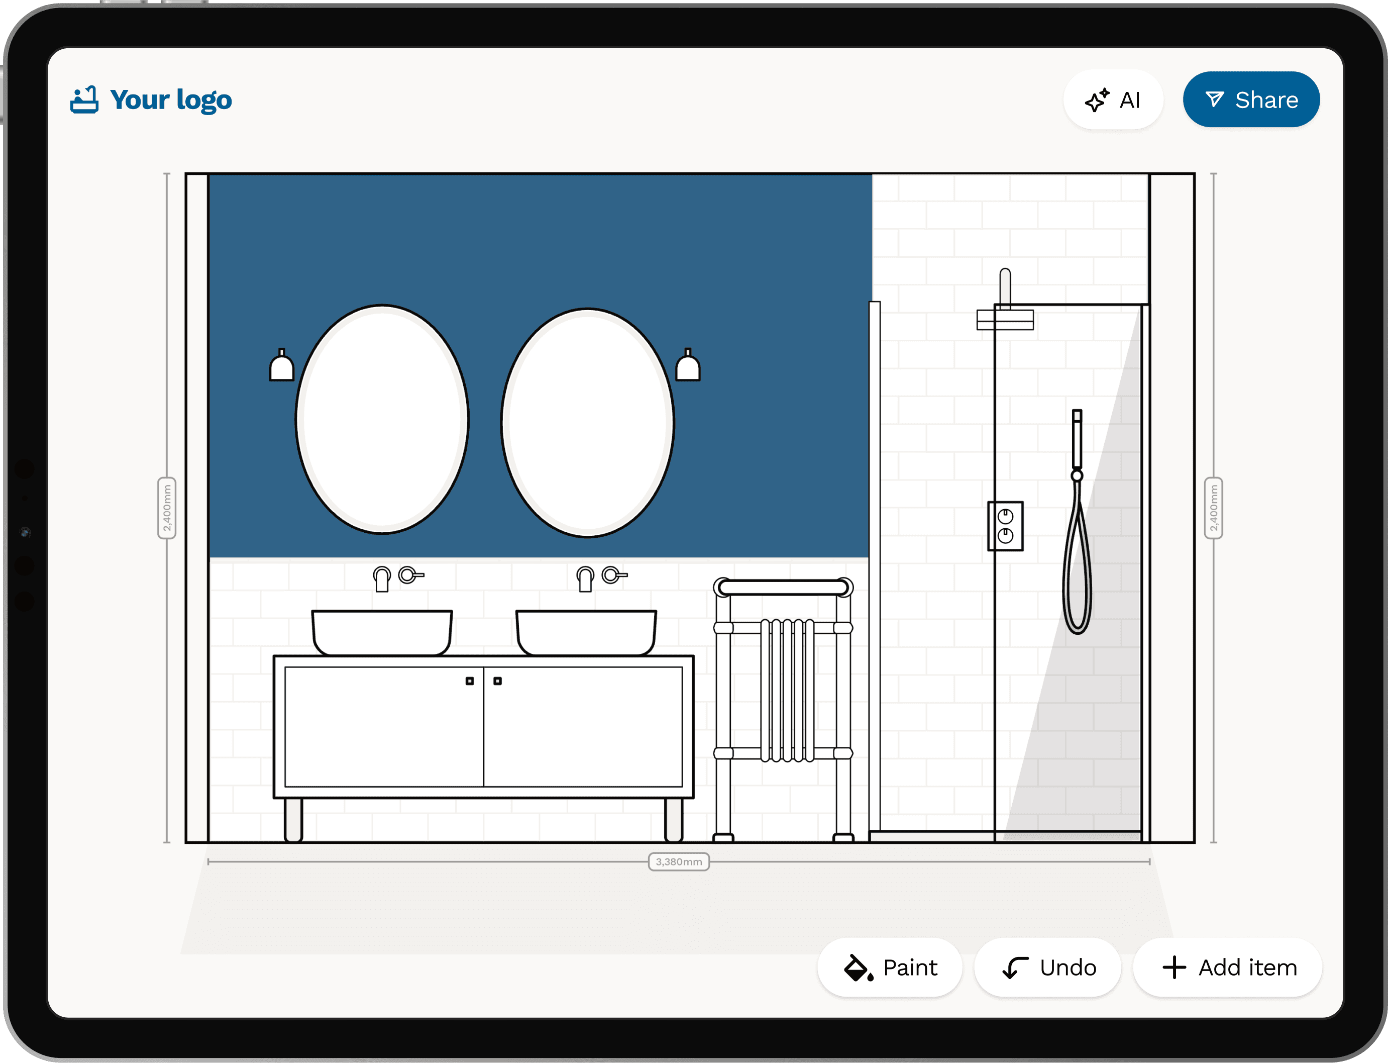The image size is (1388, 1063).
Task: Select the shower thermostatic valve control
Action: (1005, 526)
